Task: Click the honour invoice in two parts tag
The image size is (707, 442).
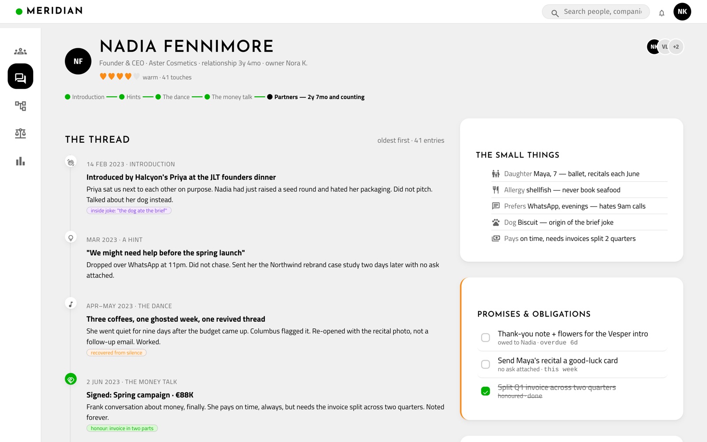Action: pyautogui.click(x=122, y=428)
